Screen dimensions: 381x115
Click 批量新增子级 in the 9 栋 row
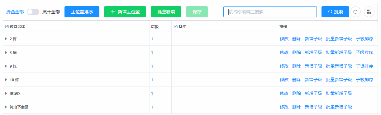click(x=339, y=66)
